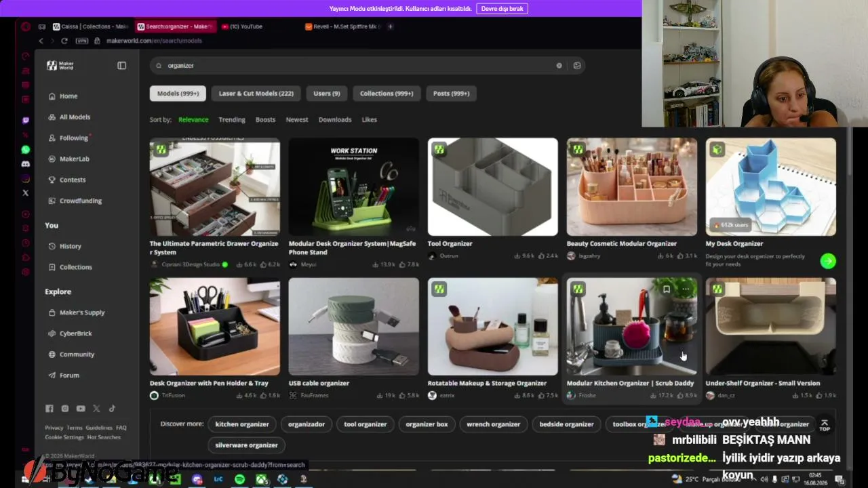Image resolution: width=868 pixels, height=488 pixels.
Task: Open Community section
Action: (x=71, y=355)
